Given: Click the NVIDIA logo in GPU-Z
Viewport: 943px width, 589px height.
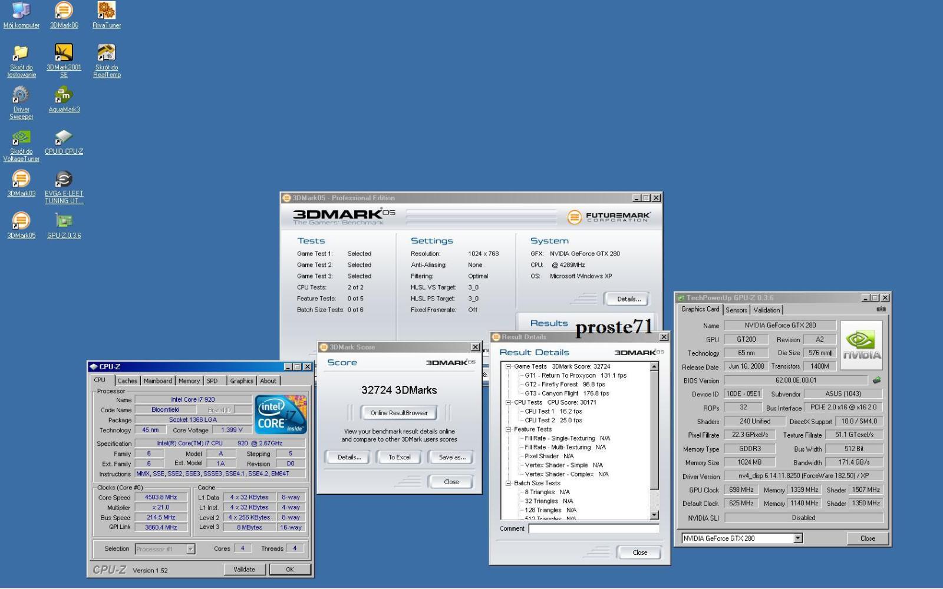Looking at the screenshot, I should (862, 345).
